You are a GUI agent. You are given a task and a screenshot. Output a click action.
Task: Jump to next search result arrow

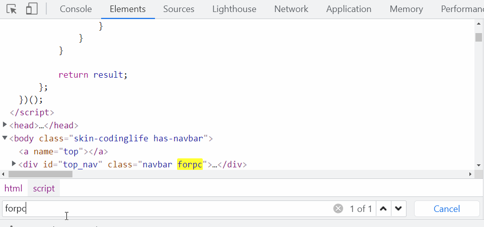[398, 209]
